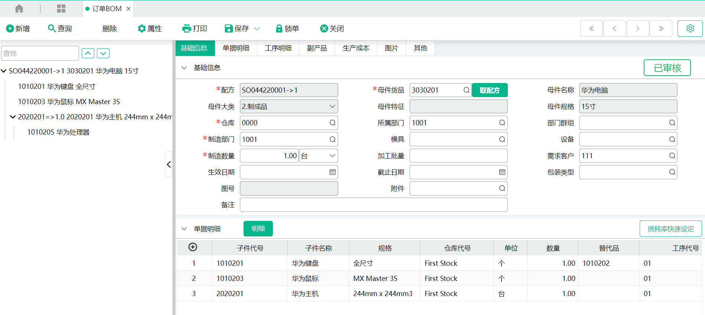The image size is (705, 315).
Task: Go to the home page icon
Action: pos(19,9)
